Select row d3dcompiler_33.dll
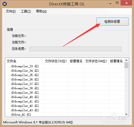Viewport: 134px width, 127px height. pos(65,66)
